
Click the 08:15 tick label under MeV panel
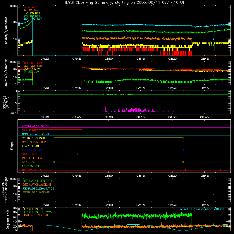pyautogui.click(x=140, y=88)
